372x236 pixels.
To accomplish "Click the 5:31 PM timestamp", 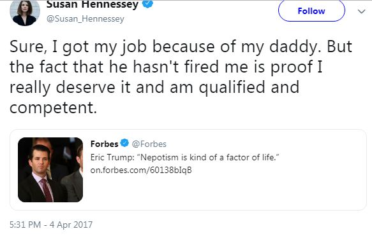I will tap(25, 225).
